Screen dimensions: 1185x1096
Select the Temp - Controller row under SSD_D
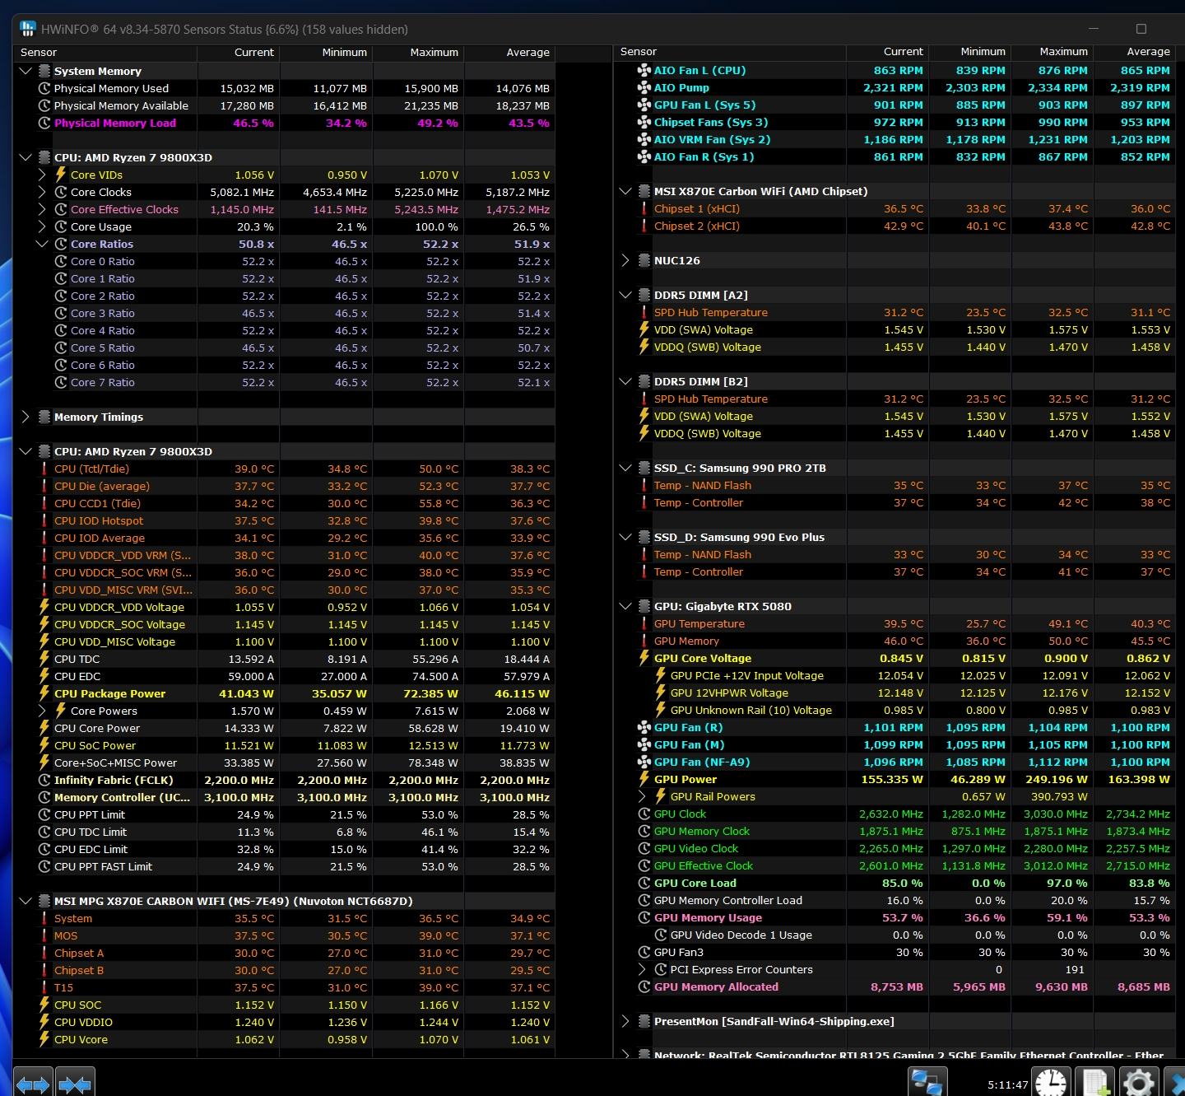(x=895, y=571)
